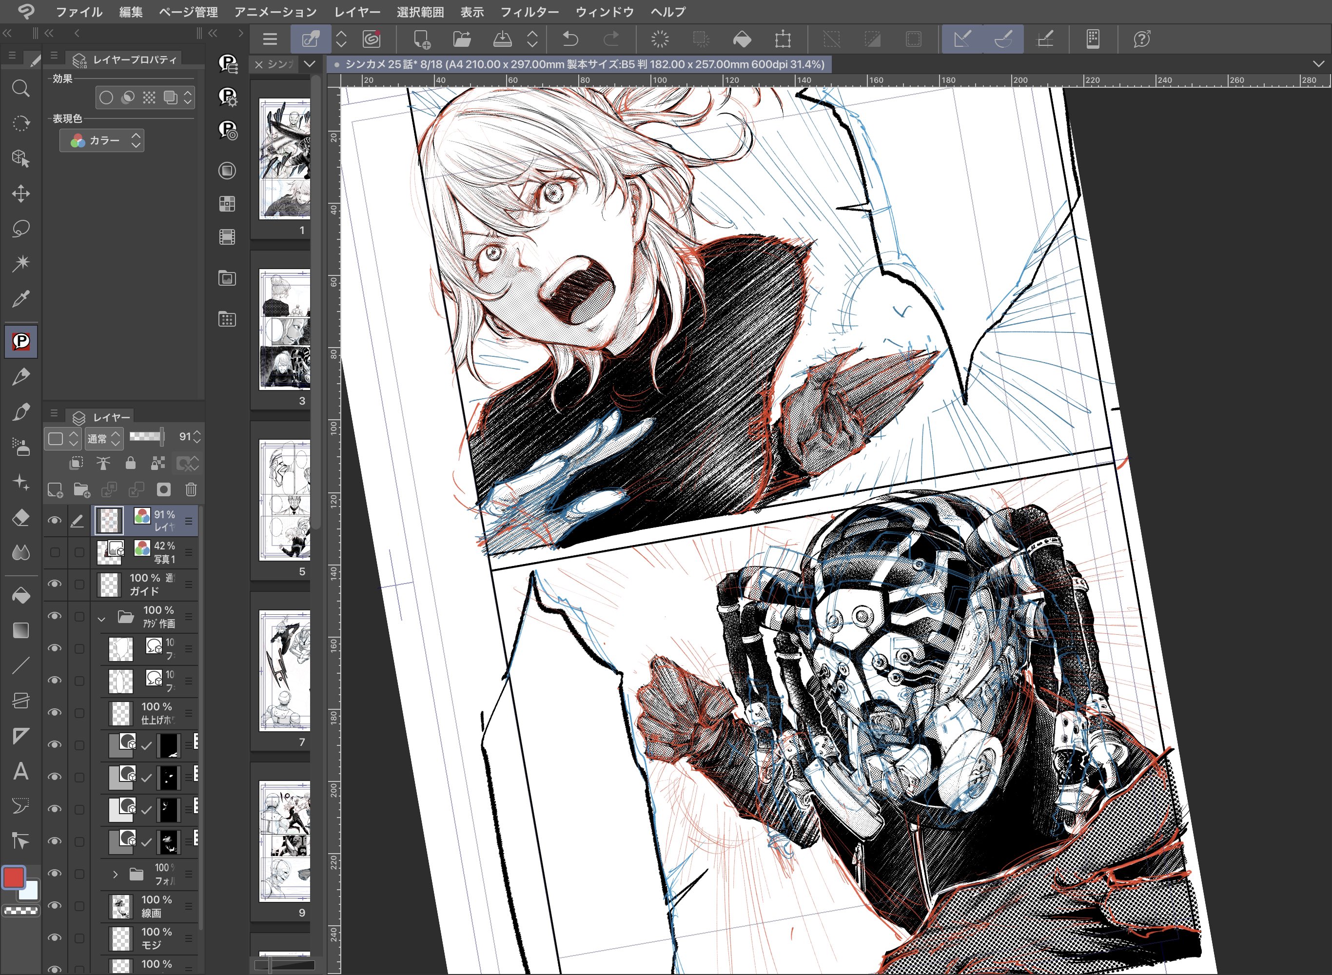Open Clip Studio via swirl icon in command bar
Viewport: 1332px width, 975px height.
[x=371, y=39]
